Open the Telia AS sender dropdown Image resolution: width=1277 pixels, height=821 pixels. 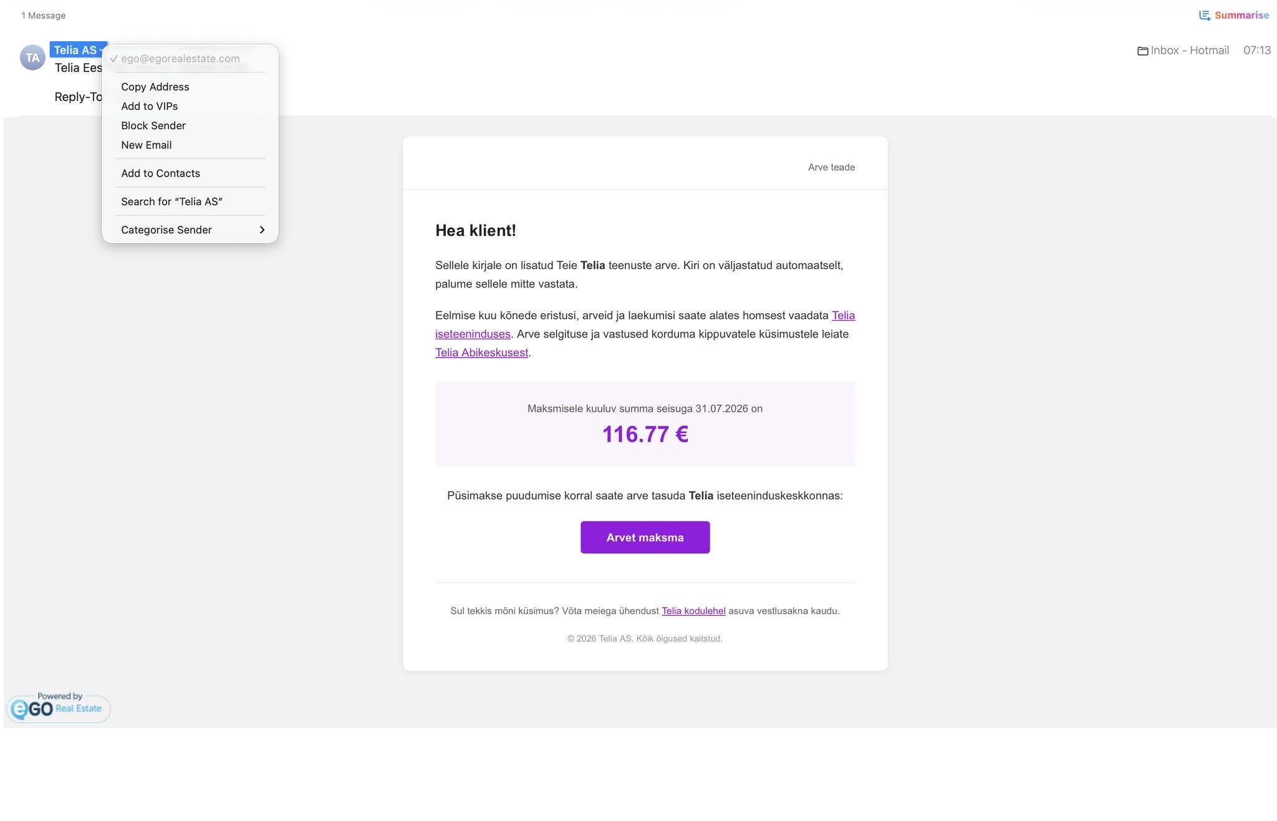(x=79, y=50)
